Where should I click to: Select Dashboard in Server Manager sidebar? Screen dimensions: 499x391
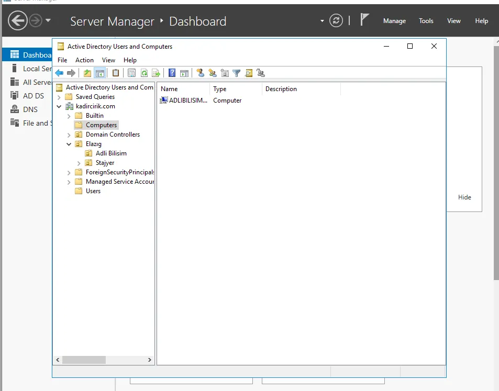pyautogui.click(x=27, y=55)
